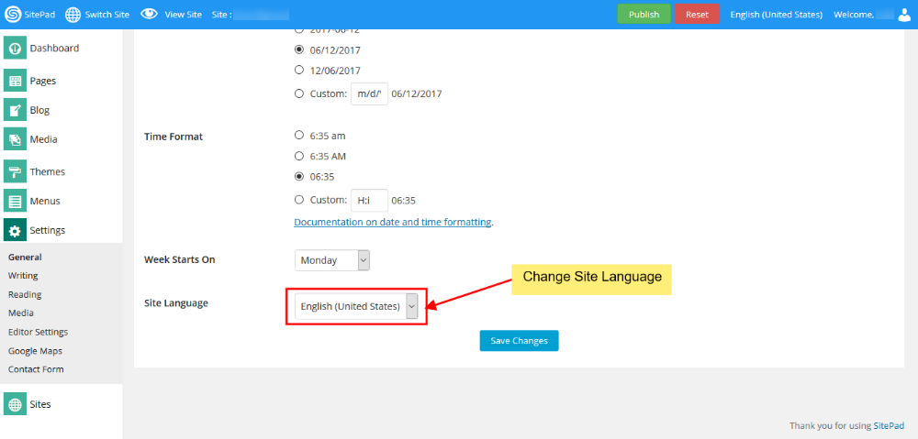Open the Blog sidebar icon

coord(15,111)
